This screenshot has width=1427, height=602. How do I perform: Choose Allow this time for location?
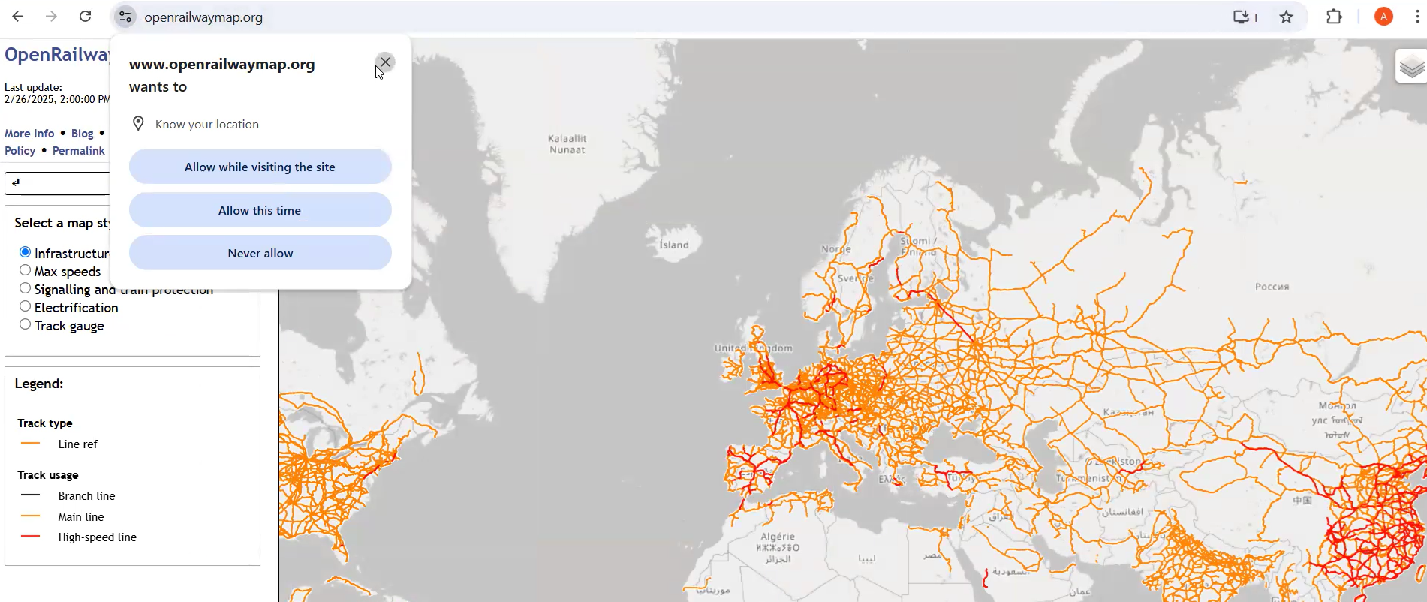[260, 210]
